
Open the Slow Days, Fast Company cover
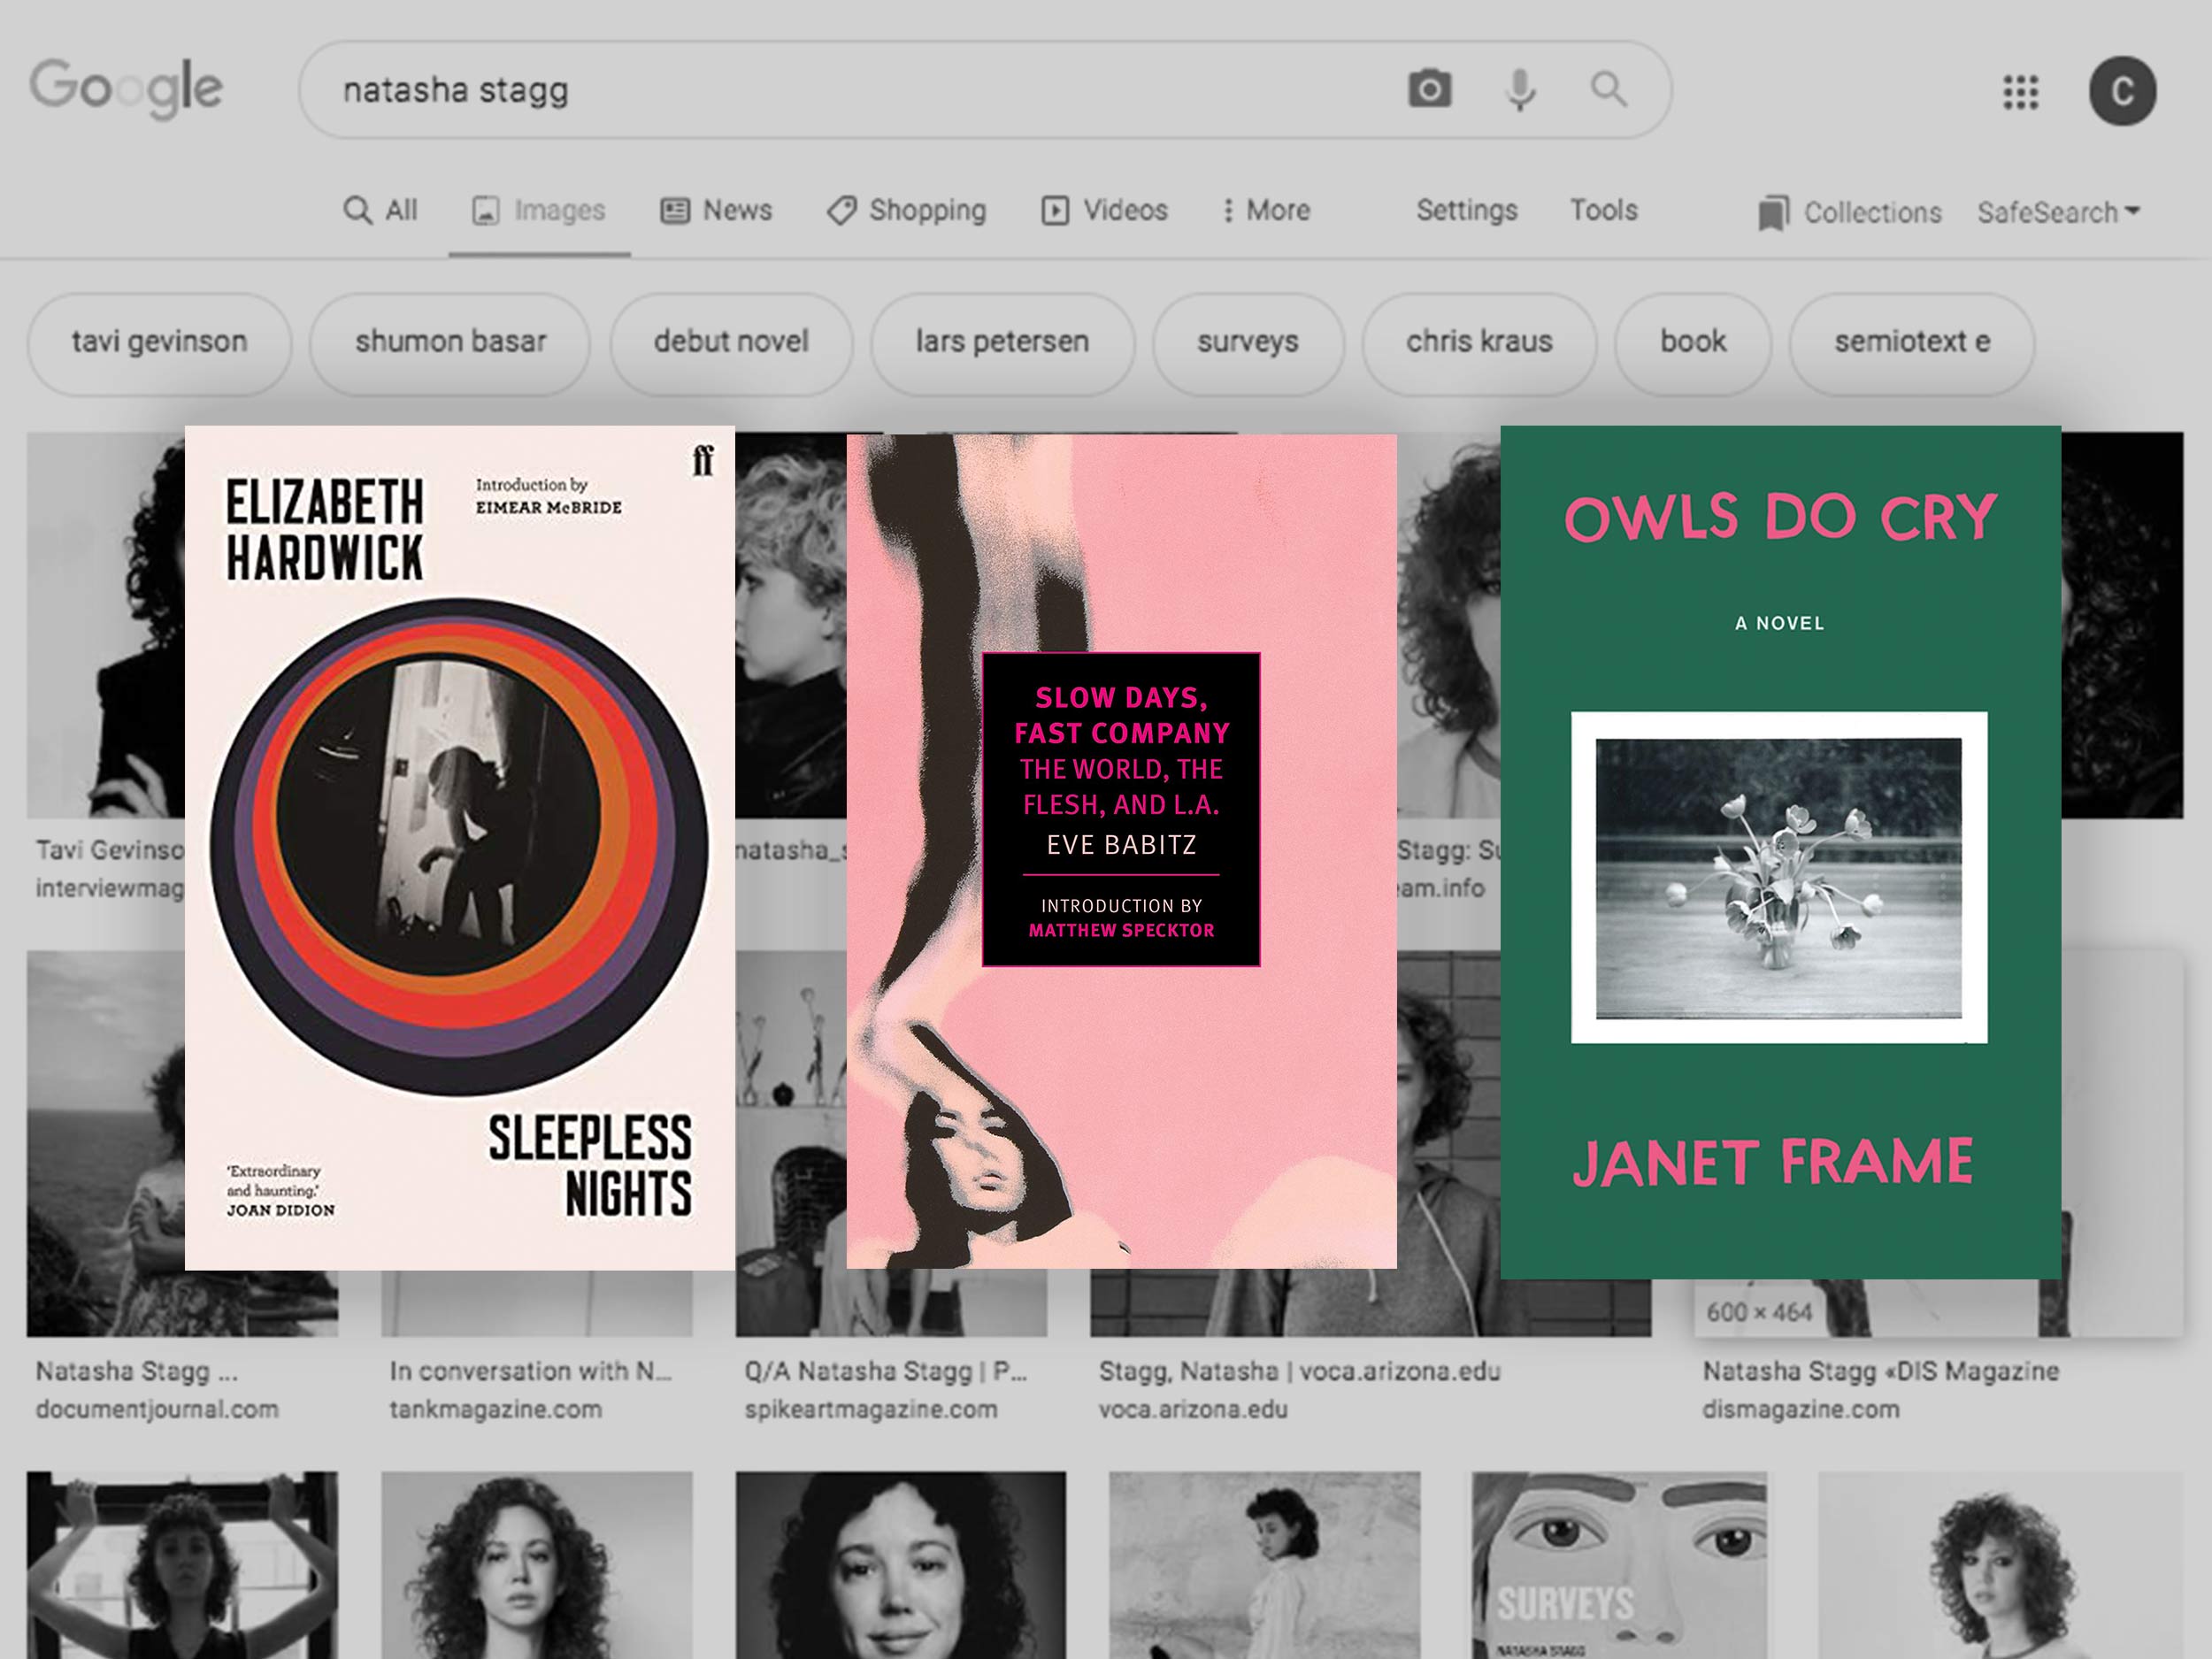pyautogui.click(x=1122, y=851)
